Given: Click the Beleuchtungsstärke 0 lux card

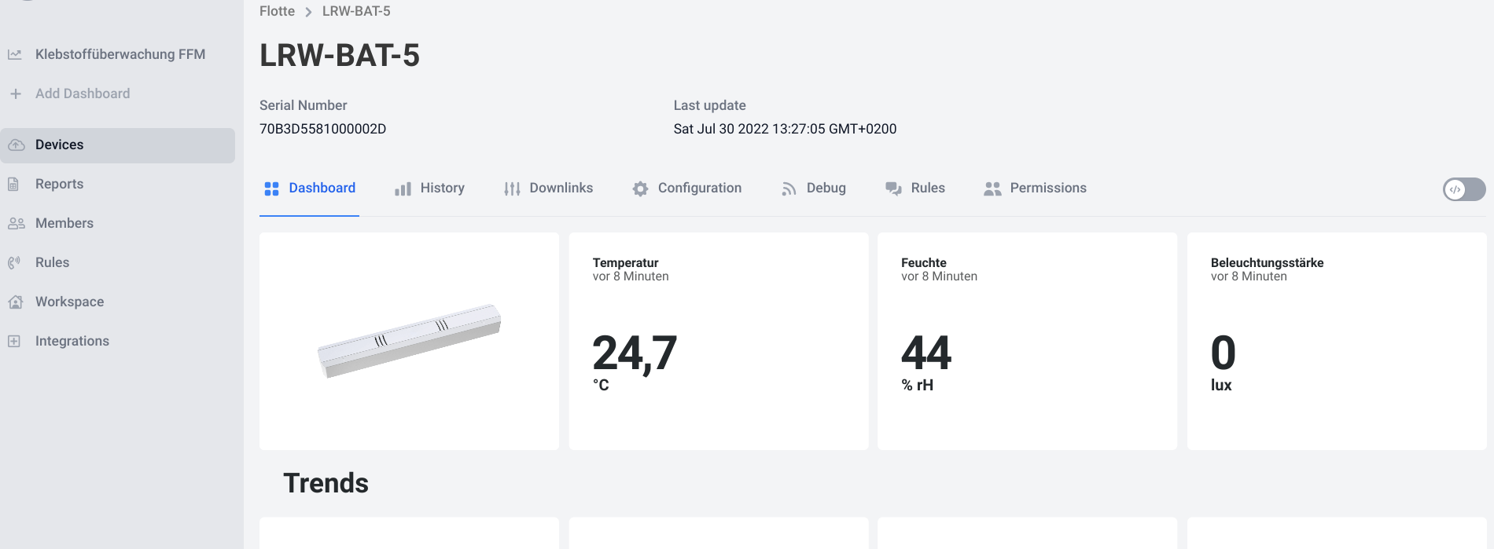Looking at the screenshot, I should click(1336, 341).
